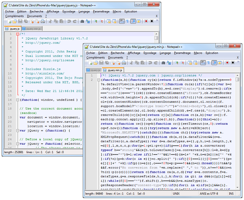Click vertical scrollbar thumb in jquery.min.js window
Image resolution: width=244 pixels, height=200 pixels.
coord(237,79)
